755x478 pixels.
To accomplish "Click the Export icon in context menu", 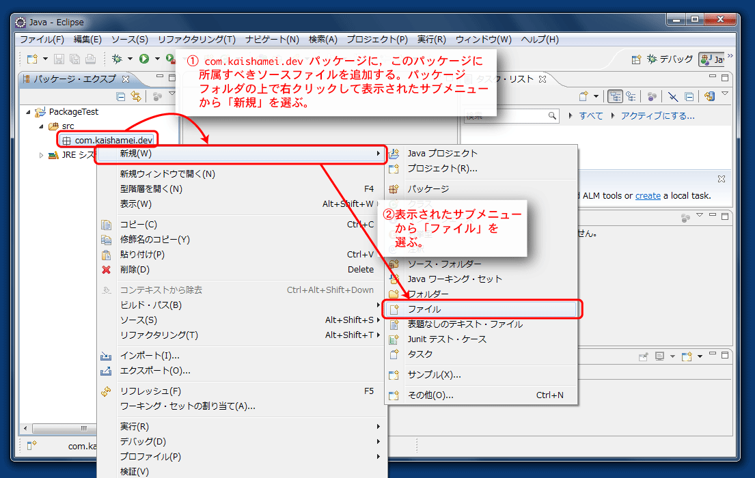I will [x=106, y=371].
